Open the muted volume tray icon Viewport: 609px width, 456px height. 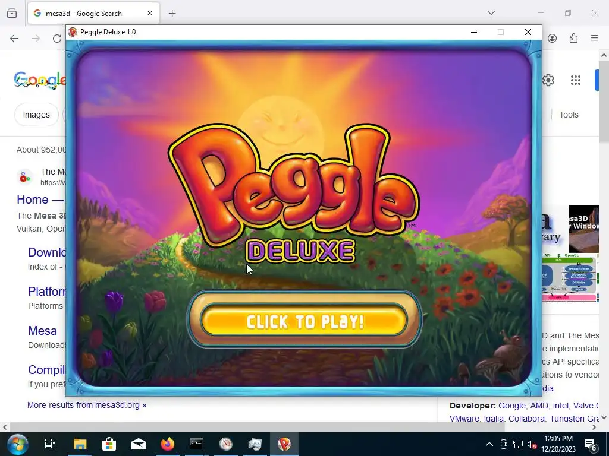click(532, 444)
